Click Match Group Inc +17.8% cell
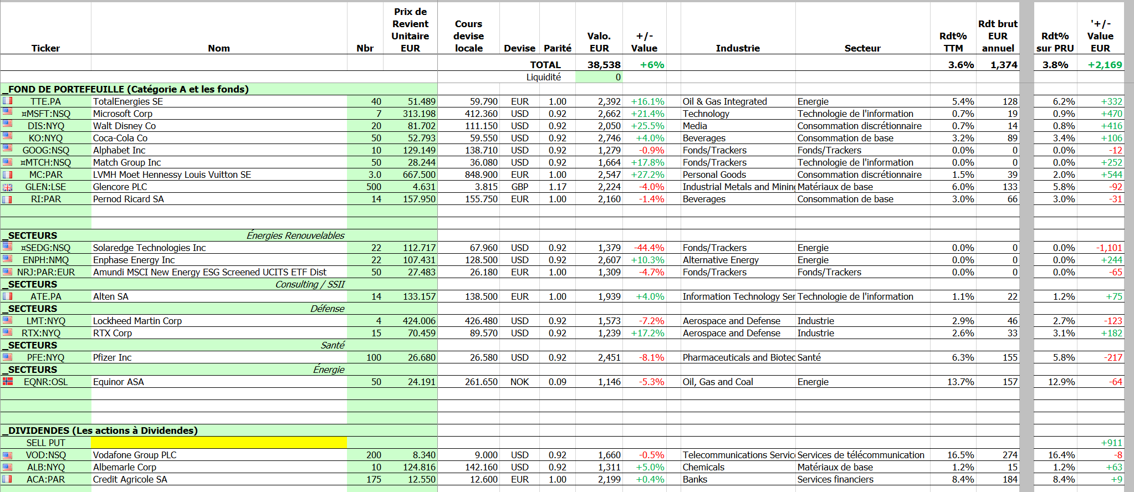This screenshot has width=1134, height=492. click(x=645, y=162)
